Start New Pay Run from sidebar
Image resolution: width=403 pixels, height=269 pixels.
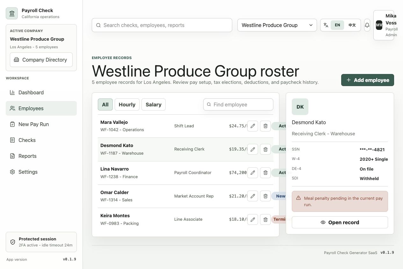click(41, 124)
